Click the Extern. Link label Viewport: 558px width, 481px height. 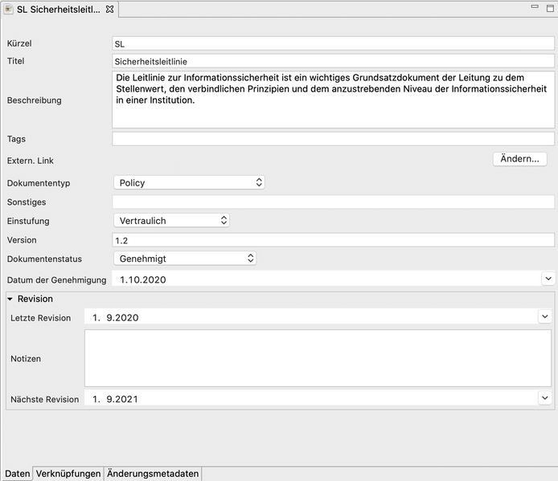click(31, 161)
